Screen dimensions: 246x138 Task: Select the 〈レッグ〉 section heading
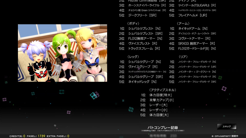133,57
